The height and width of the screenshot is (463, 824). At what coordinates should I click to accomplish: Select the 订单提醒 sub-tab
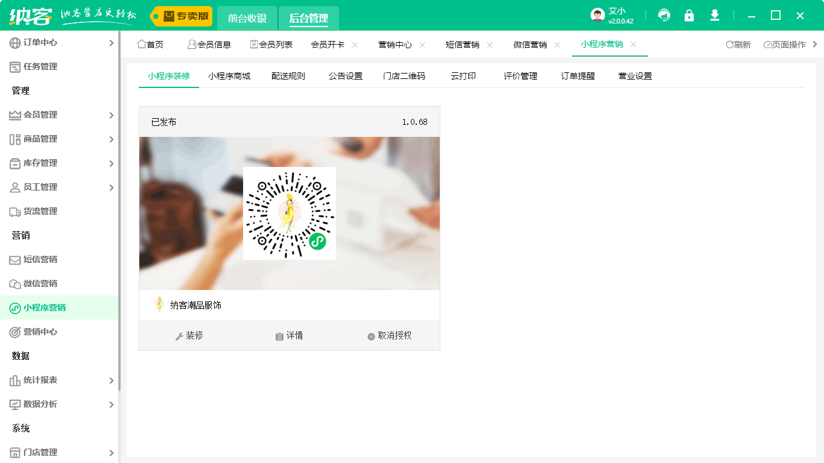point(578,76)
